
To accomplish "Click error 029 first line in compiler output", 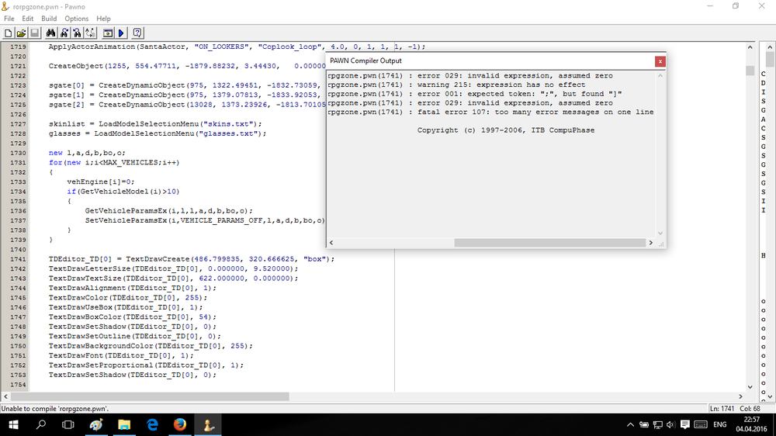I will (470, 76).
